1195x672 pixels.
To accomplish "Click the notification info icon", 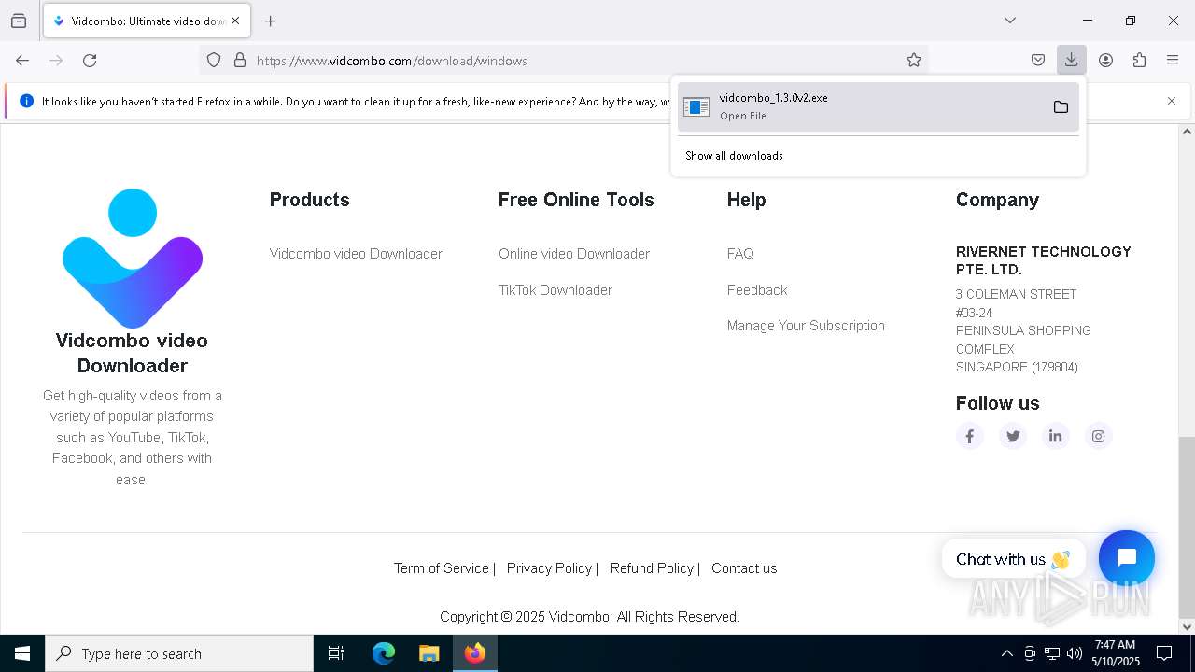I will click(x=26, y=101).
